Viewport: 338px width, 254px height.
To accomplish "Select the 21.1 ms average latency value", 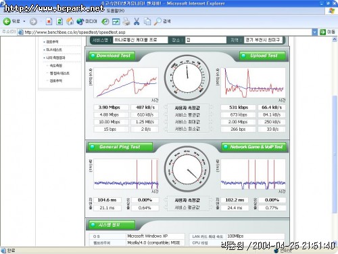I will click(107, 208).
